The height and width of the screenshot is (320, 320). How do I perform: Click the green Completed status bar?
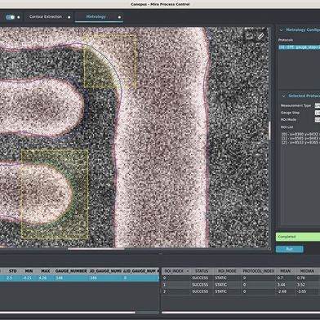click(298, 237)
